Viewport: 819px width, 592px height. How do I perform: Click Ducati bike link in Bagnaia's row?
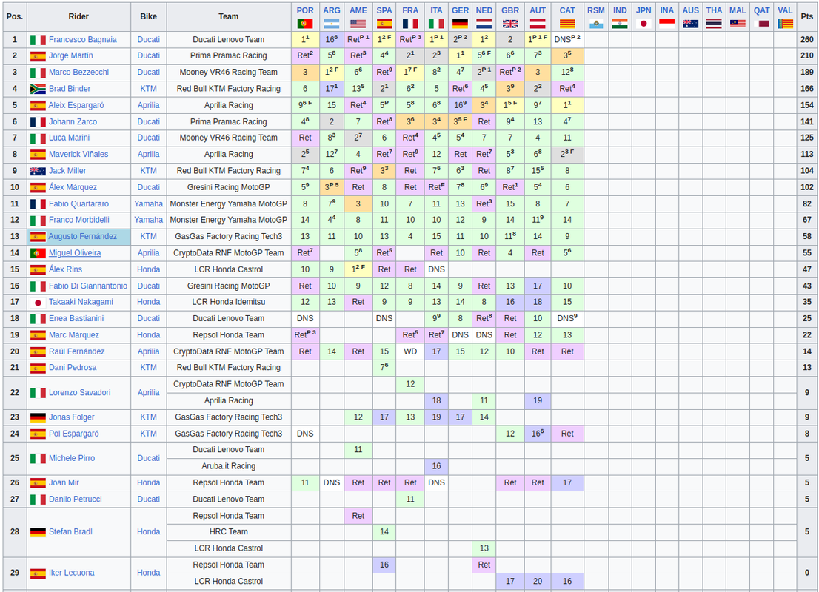148,40
